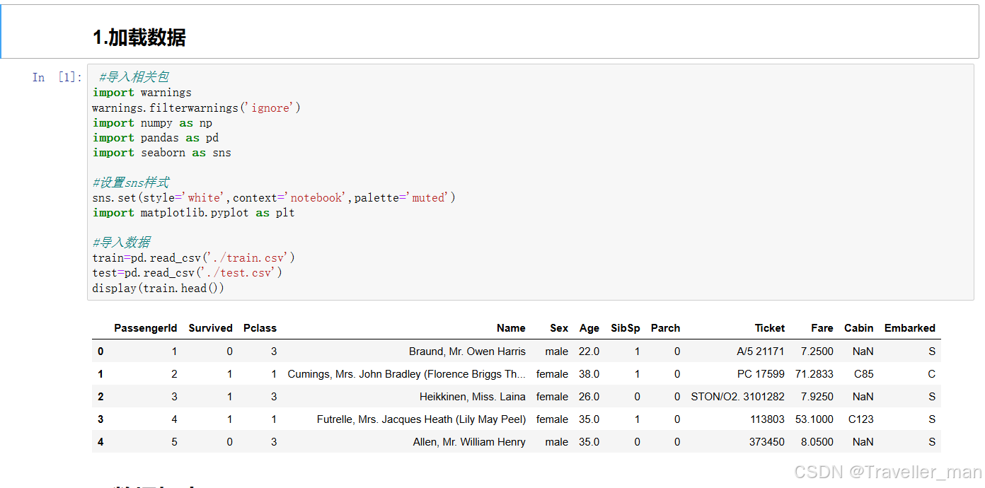Screen dimensions: 985x488
Task: Click fare value 7.2500
Action: pyautogui.click(x=817, y=352)
